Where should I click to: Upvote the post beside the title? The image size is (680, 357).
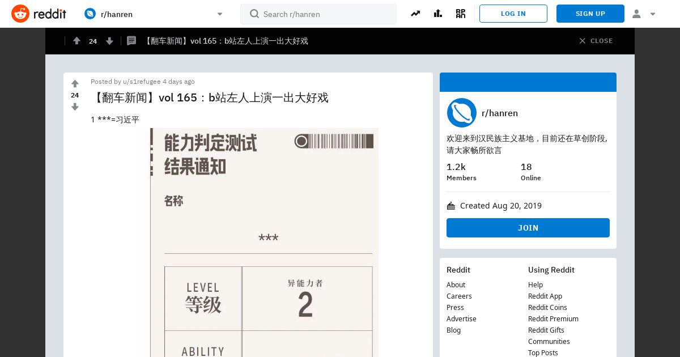coord(75,84)
